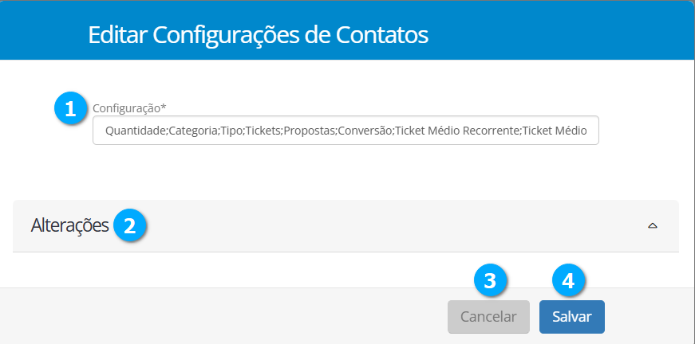Click the number 1 step badge

coord(70,108)
